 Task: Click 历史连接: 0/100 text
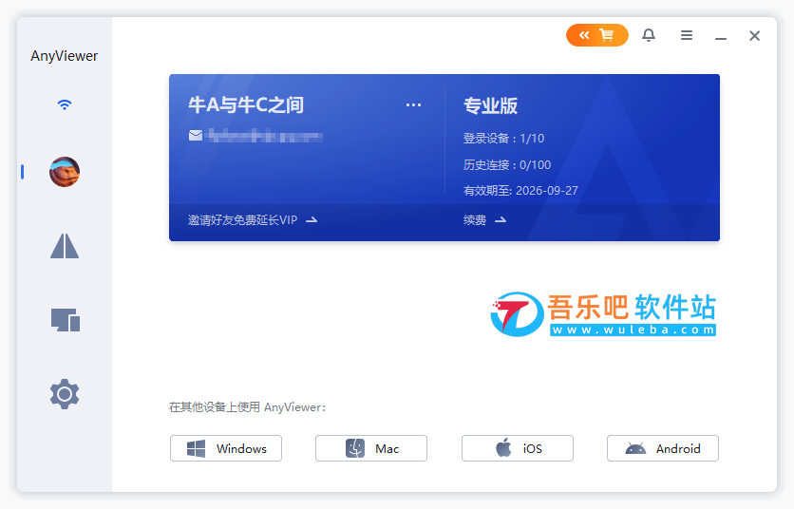(x=507, y=164)
